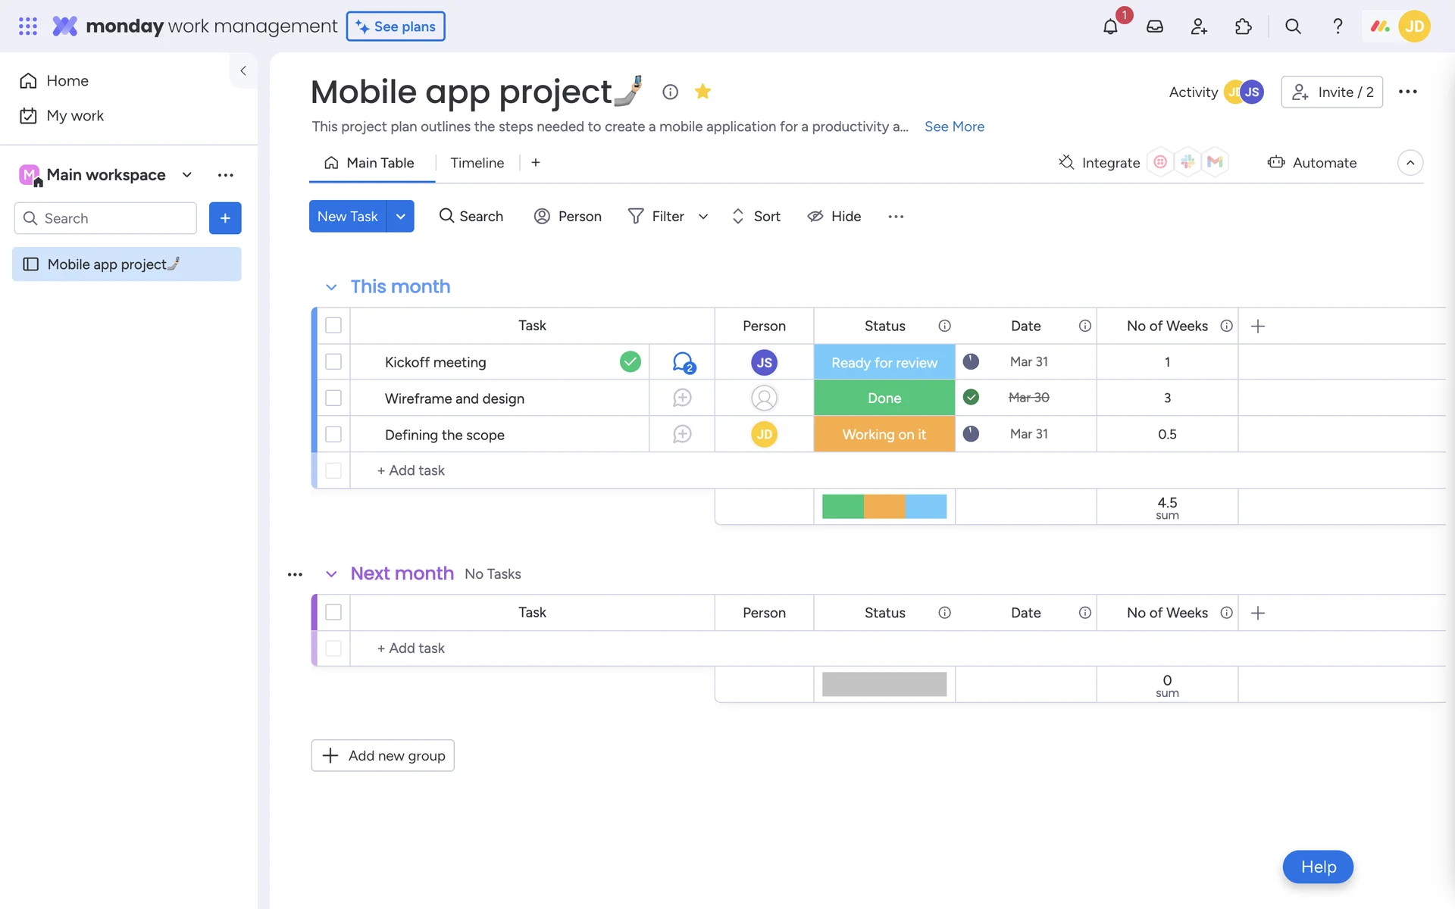Open the Working on it status cell

[x=884, y=434]
